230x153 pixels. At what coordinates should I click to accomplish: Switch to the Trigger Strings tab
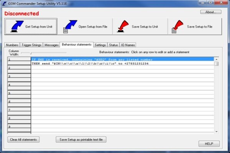31,45
